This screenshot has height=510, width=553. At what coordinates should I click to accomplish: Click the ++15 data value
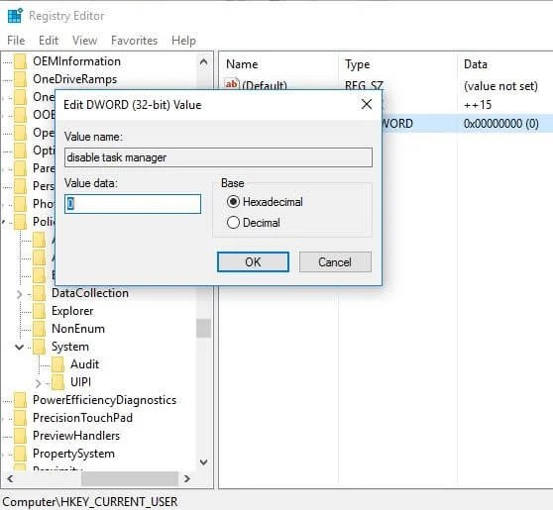[478, 105]
